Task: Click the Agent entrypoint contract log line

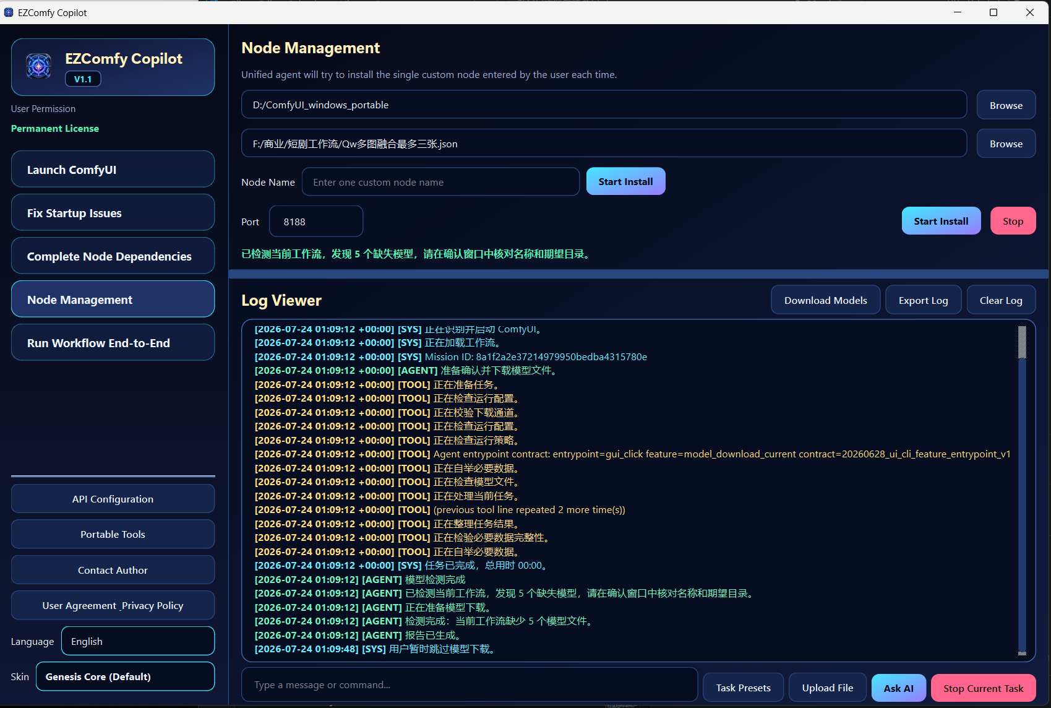Action: (632, 454)
